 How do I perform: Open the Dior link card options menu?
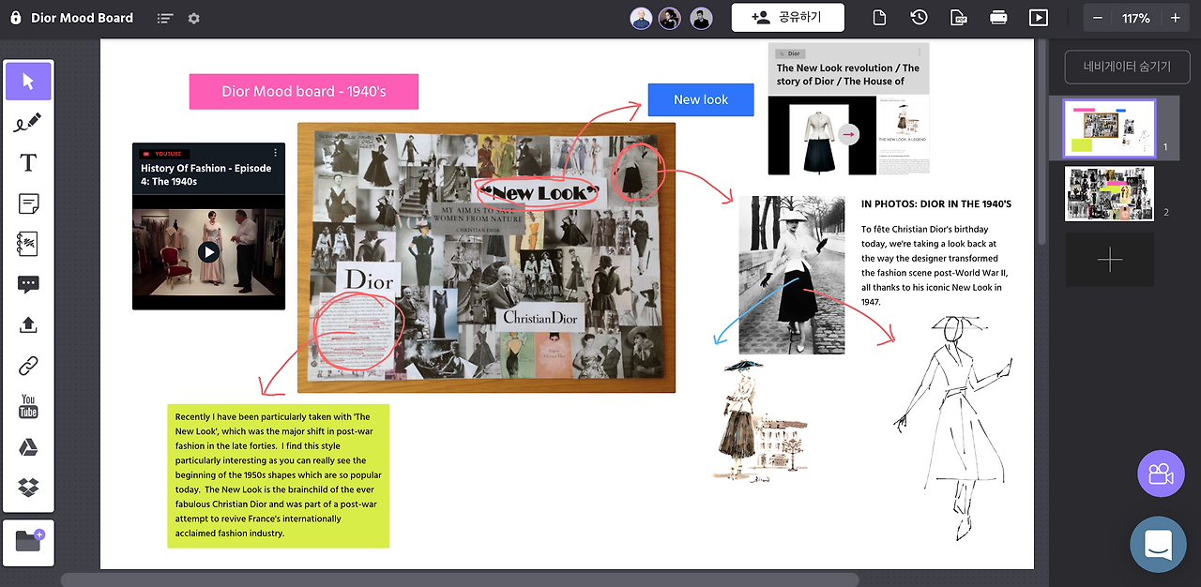tap(919, 53)
